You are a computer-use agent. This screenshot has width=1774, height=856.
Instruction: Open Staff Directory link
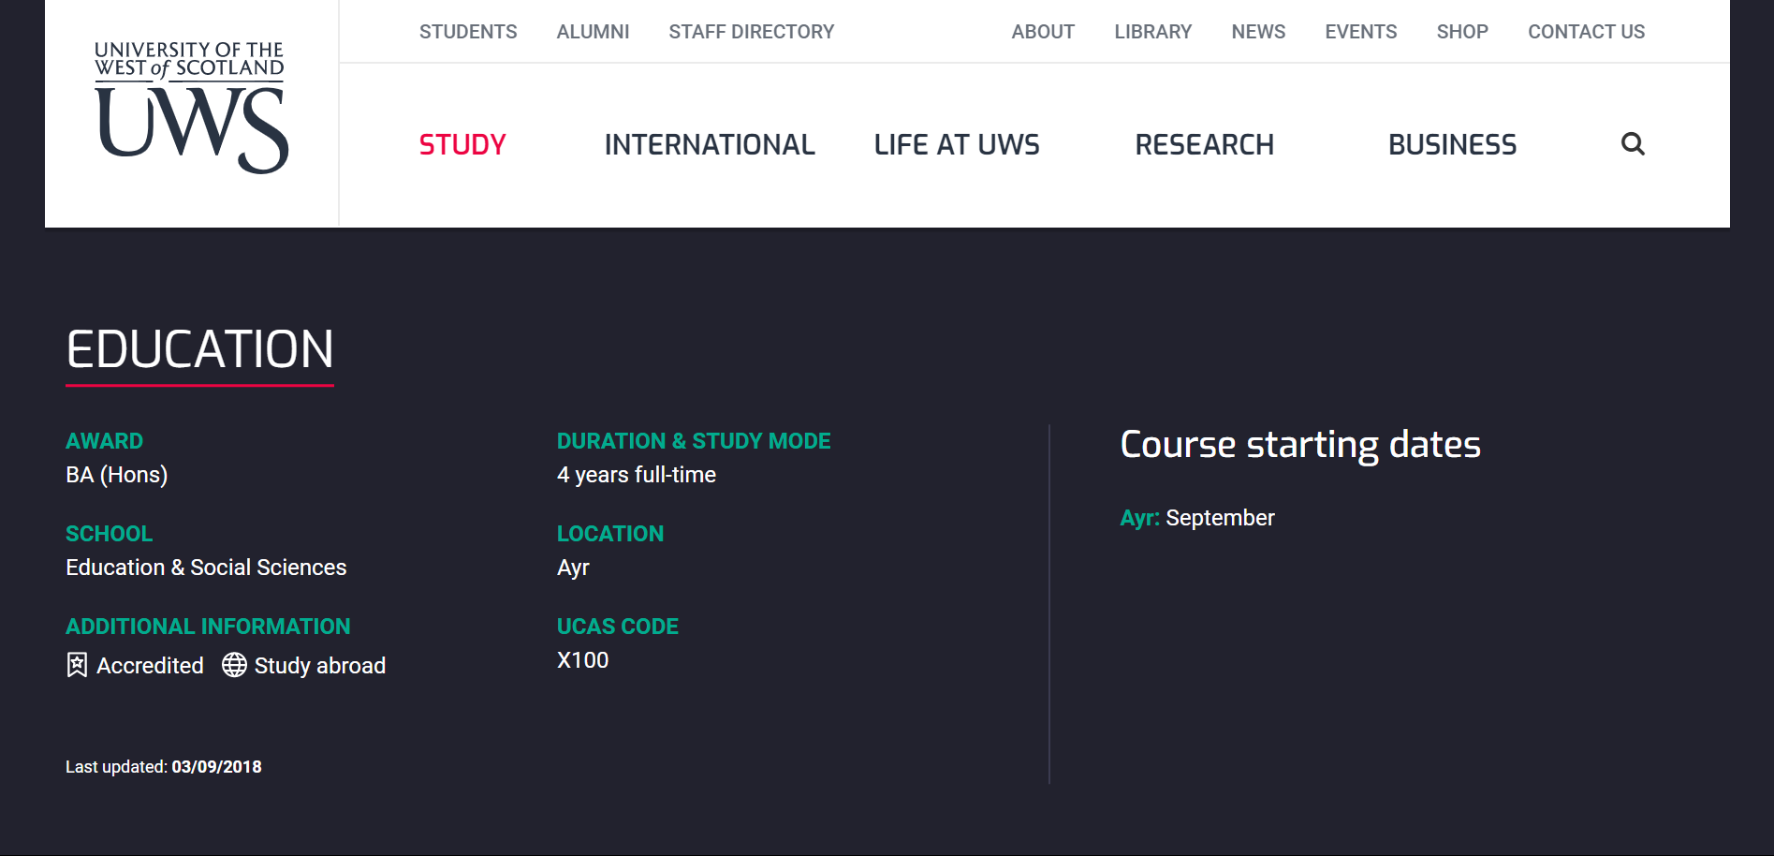751,32
